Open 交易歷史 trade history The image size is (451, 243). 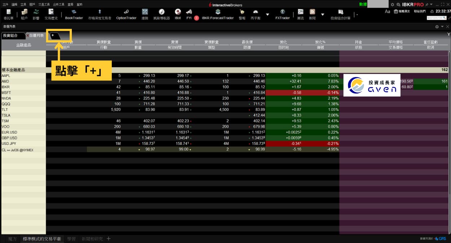pyautogui.click(x=51, y=14)
